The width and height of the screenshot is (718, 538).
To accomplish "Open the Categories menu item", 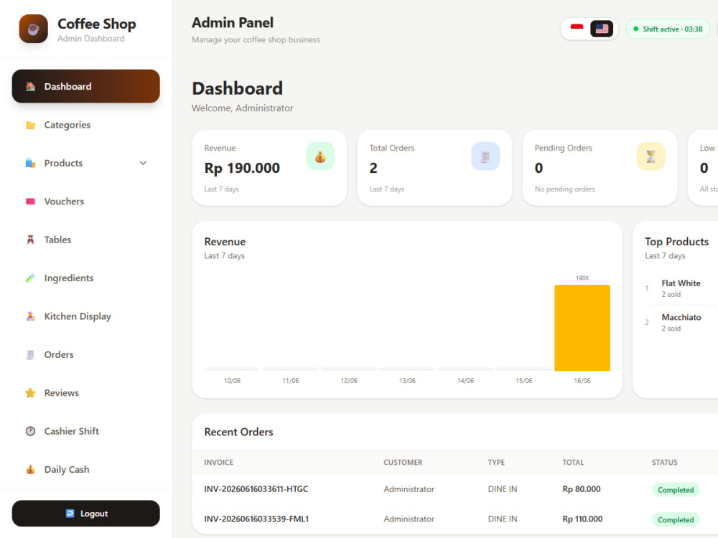I will (85, 125).
